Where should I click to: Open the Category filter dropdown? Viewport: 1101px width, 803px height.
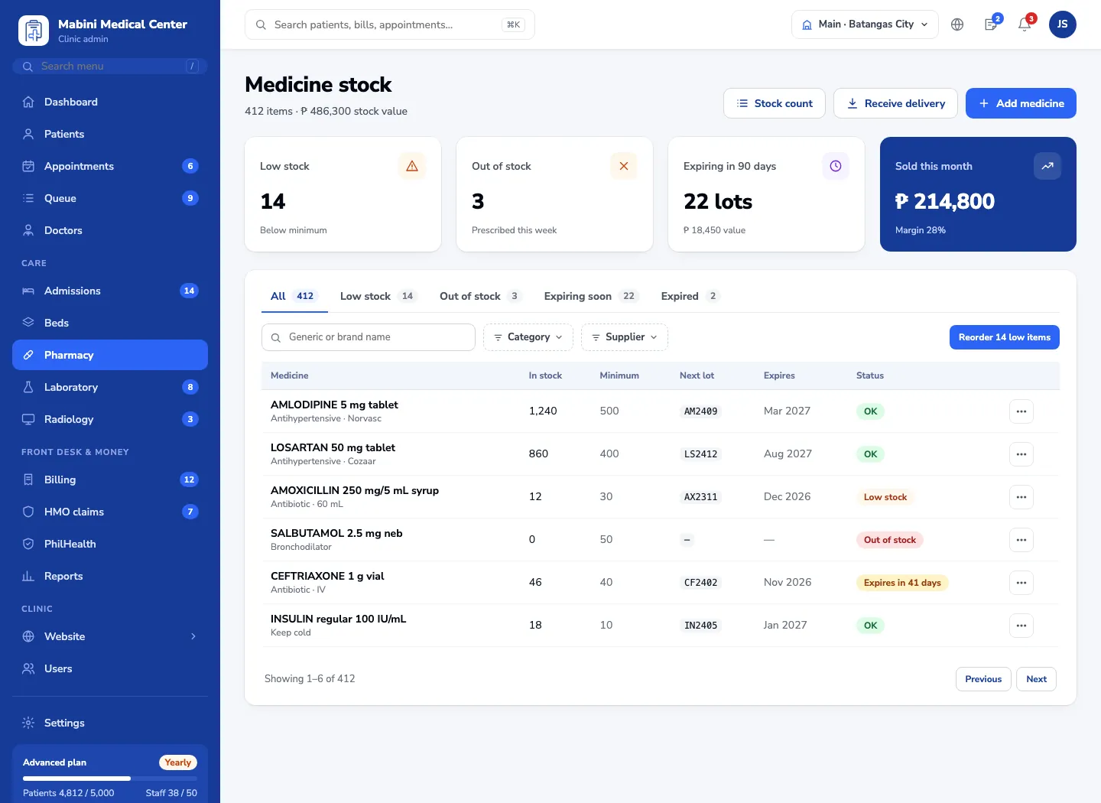click(x=528, y=337)
